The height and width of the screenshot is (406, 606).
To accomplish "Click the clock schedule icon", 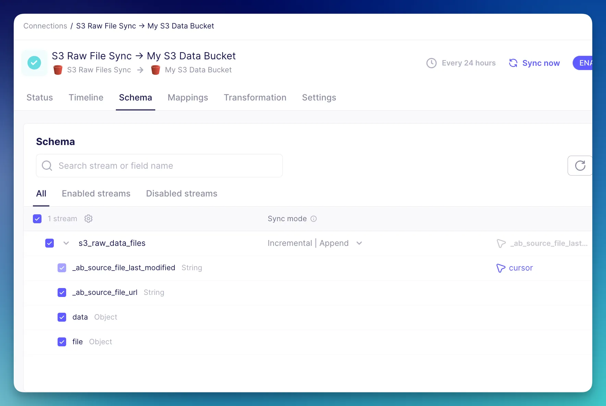I will pyautogui.click(x=432, y=63).
